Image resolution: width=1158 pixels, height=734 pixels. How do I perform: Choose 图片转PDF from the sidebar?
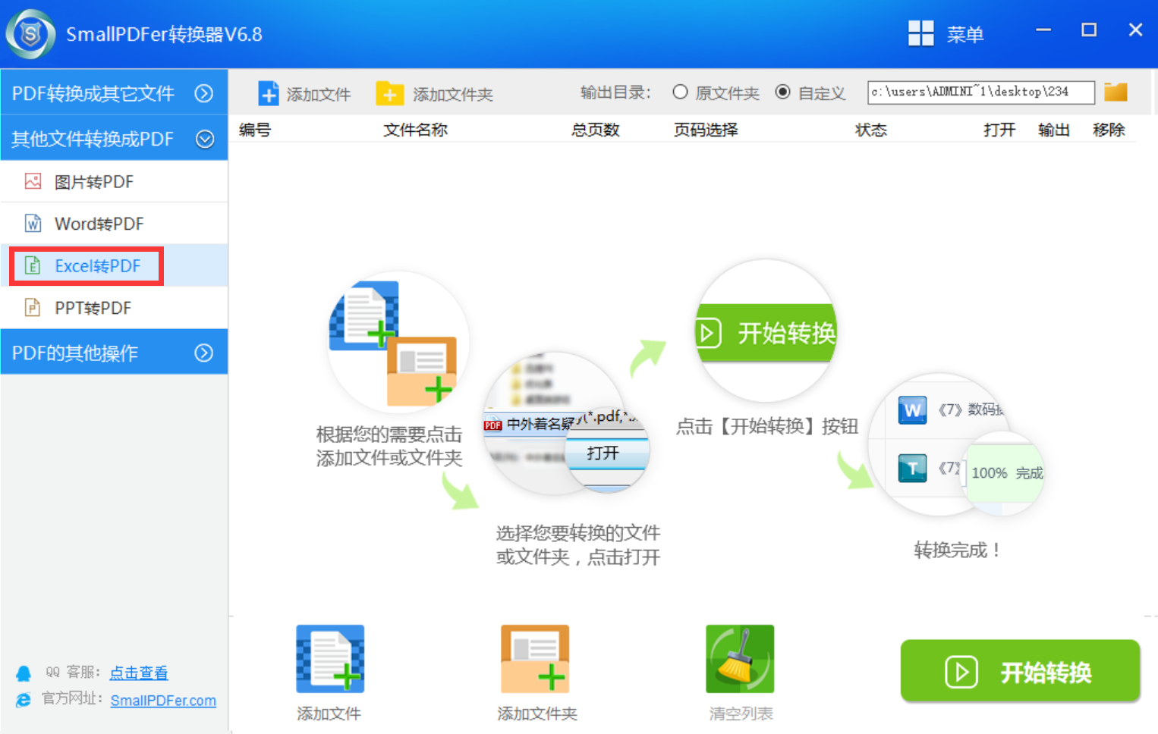point(114,181)
